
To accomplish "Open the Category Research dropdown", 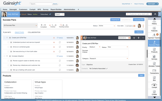I will click(109, 59).
